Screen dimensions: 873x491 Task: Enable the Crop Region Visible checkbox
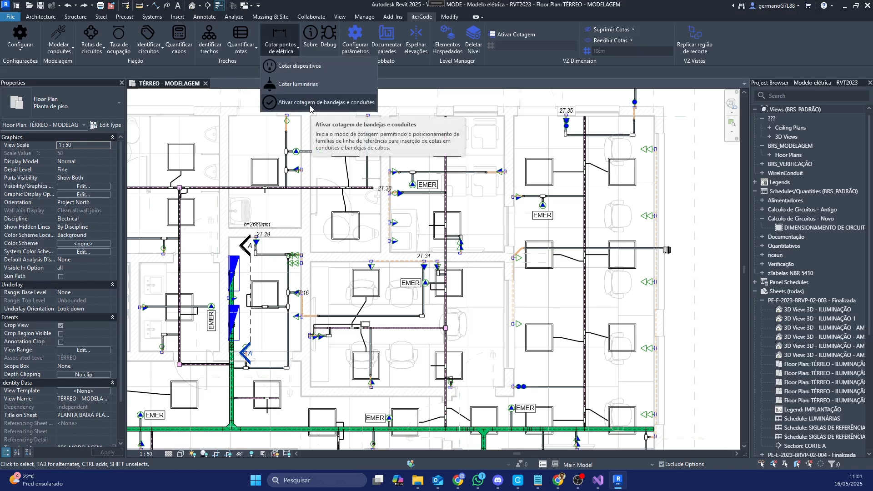click(x=60, y=334)
